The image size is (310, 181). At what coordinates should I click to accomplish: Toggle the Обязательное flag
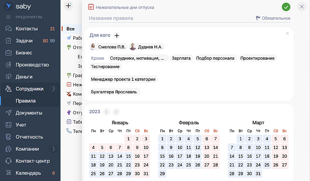coord(273,18)
